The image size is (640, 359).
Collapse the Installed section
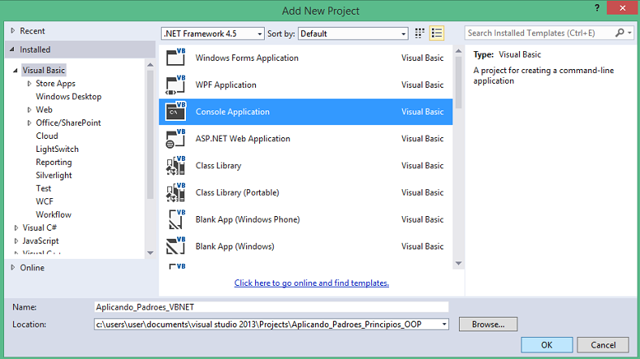[13, 50]
